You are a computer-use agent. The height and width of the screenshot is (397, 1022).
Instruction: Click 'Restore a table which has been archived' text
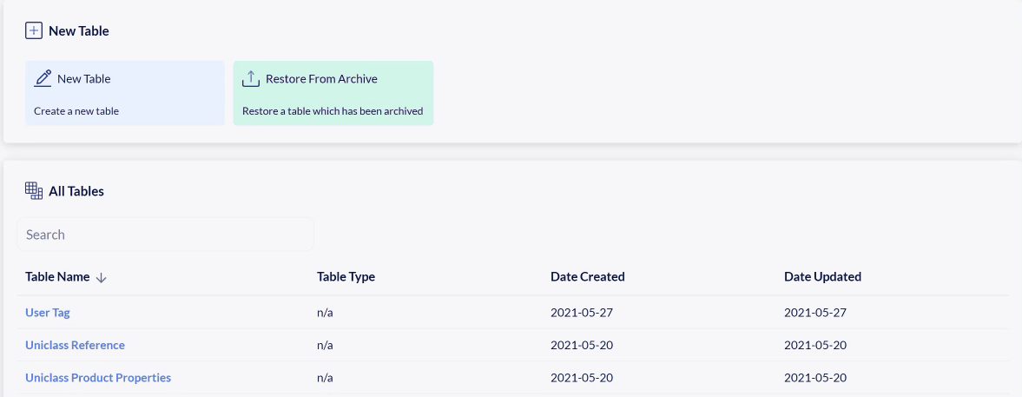333,111
